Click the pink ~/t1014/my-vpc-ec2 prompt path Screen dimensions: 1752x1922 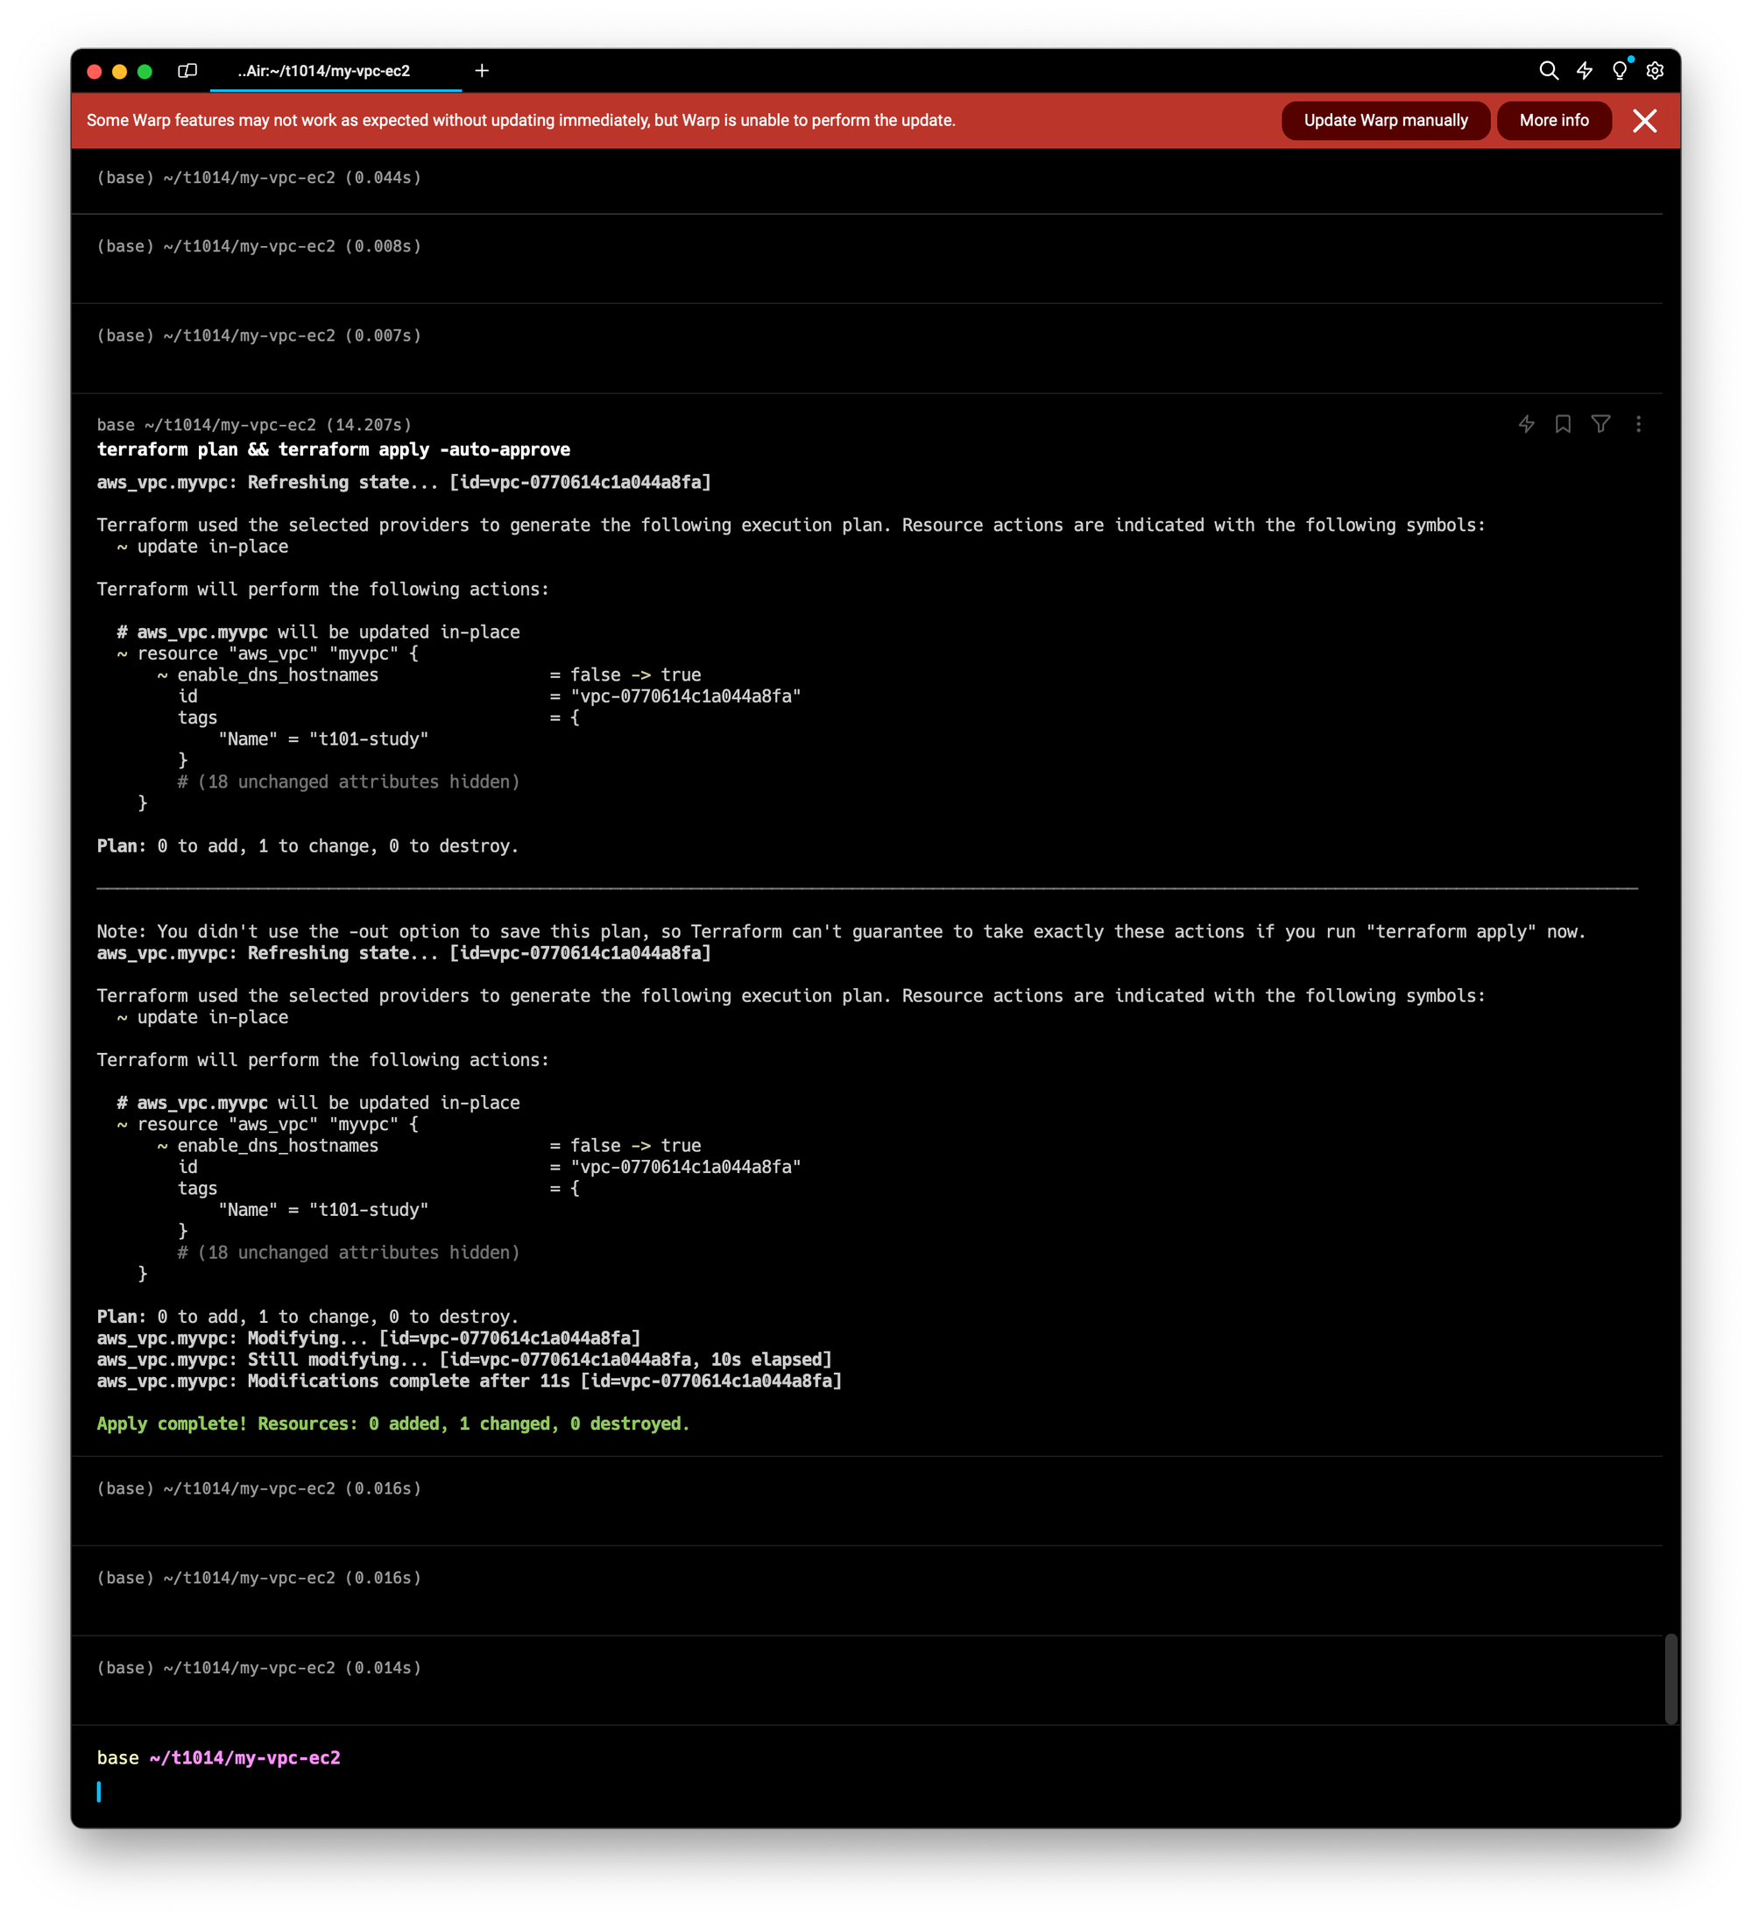tap(245, 1757)
